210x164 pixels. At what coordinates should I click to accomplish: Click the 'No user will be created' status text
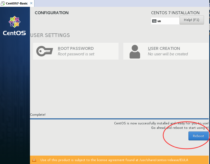[x=168, y=54]
